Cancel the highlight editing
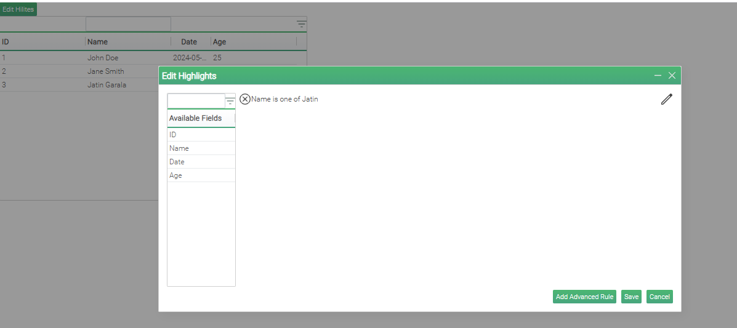 point(659,297)
